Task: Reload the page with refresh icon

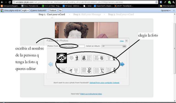Action: (10, 2)
